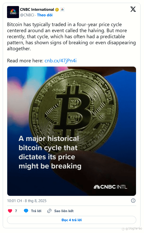Click the CNBC profile avatar

point(13,12)
